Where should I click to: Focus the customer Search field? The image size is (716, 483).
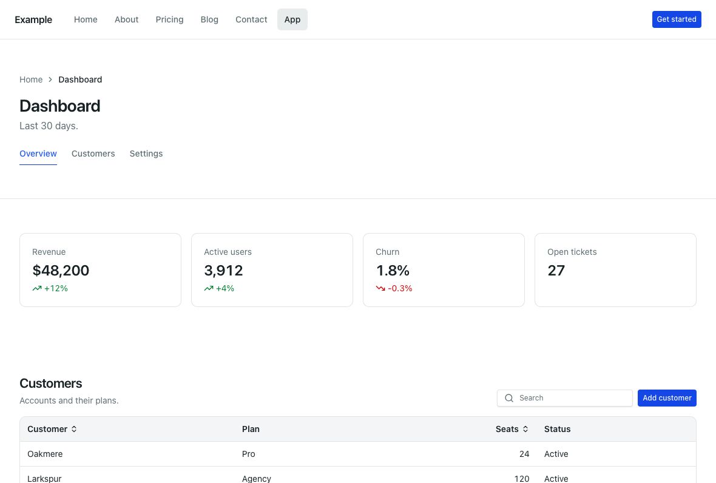(565, 398)
